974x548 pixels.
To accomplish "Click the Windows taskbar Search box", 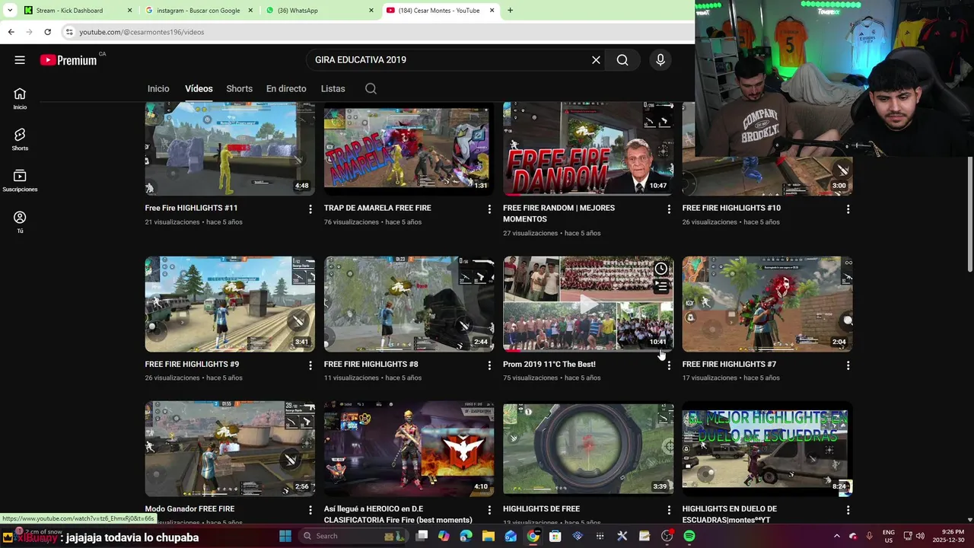I will coord(352,536).
